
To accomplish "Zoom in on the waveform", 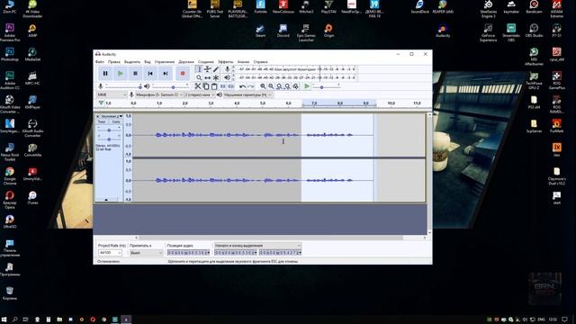I will (263, 86).
